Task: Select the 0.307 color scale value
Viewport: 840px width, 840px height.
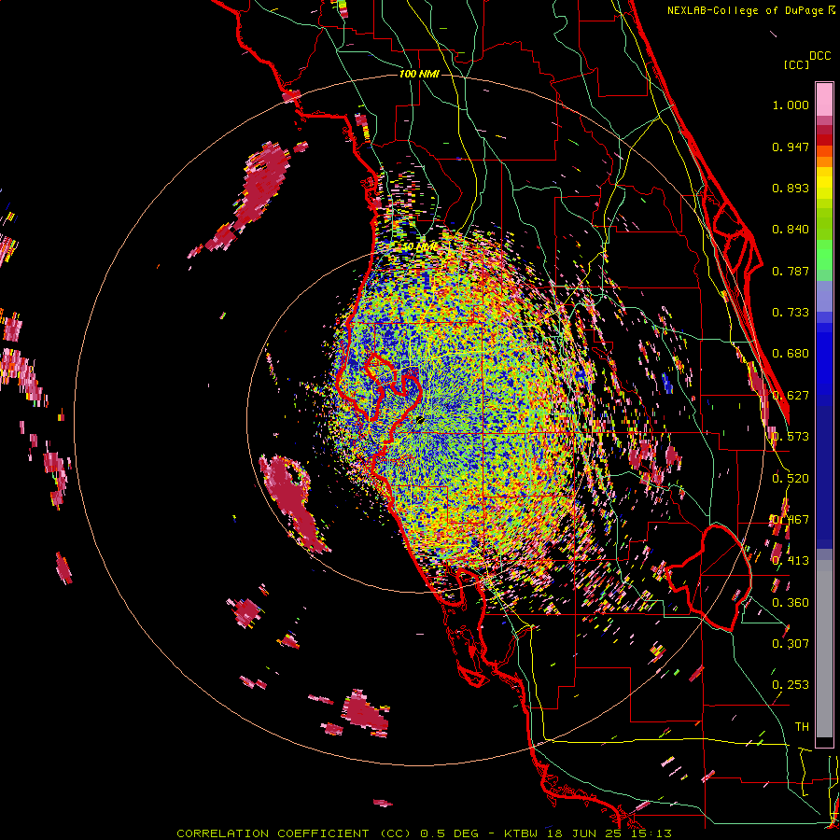Action: tap(791, 644)
